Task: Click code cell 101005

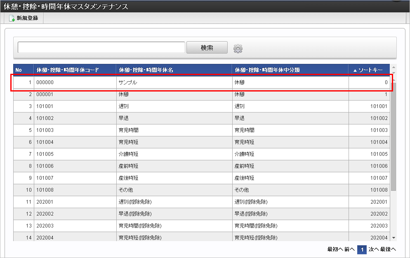Action: tap(75, 154)
